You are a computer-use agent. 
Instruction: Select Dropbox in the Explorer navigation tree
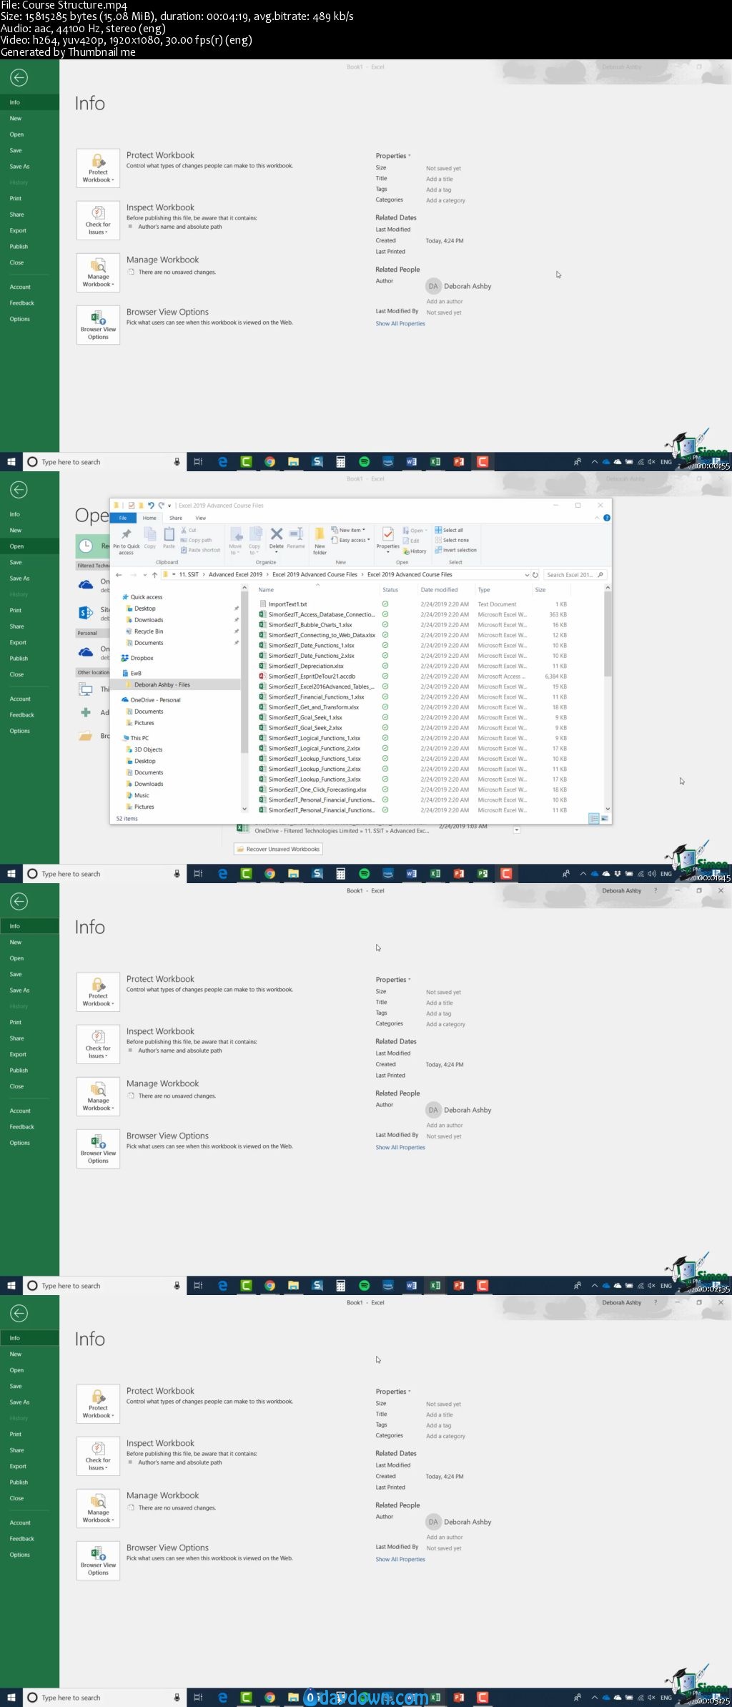click(142, 658)
